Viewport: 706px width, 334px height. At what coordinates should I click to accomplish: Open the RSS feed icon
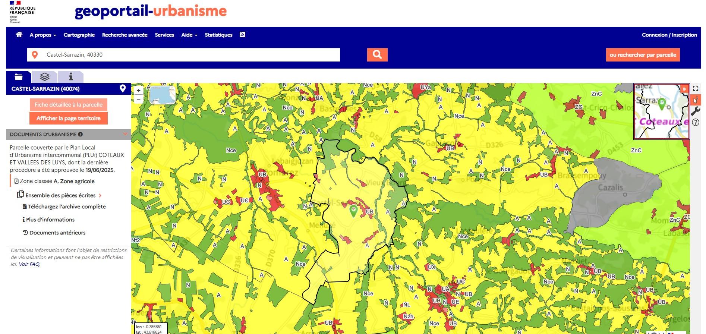click(x=242, y=35)
